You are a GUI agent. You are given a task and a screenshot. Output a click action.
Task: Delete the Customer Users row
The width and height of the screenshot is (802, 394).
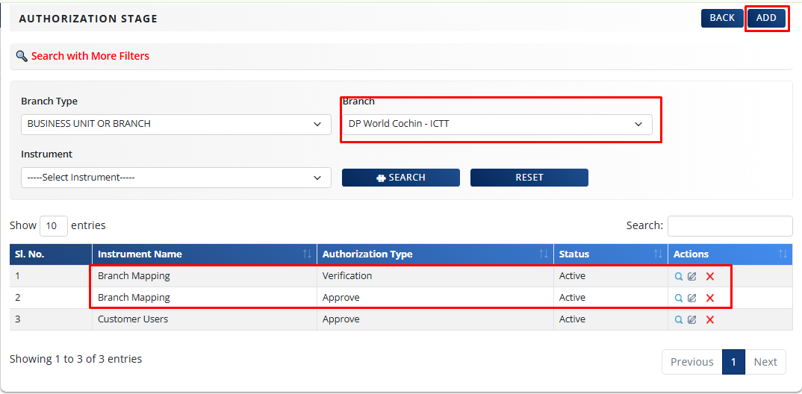[710, 319]
